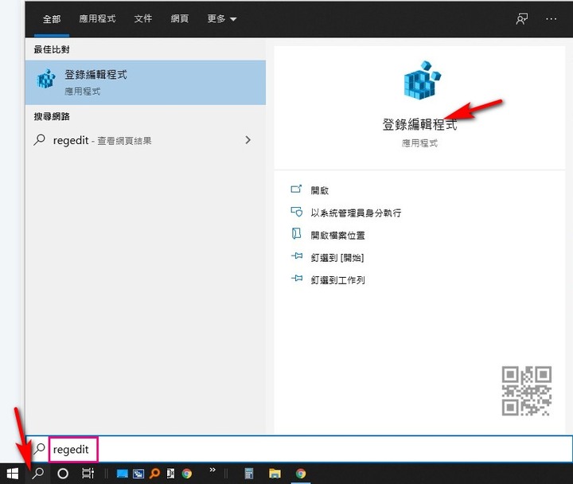Click 開啟 to open Registry Editor
Viewport: 573px width, 484px height.
click(x=320, y=190)
